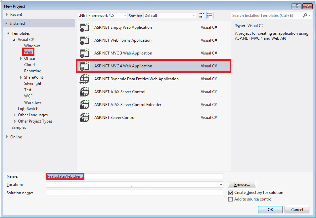Screen dimensions: 316x218
Task: Enable Add to source control checkbox
Action: [231, 199]
